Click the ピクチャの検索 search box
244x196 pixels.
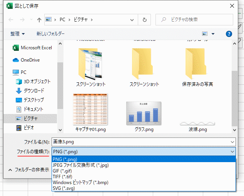(194, 20)
